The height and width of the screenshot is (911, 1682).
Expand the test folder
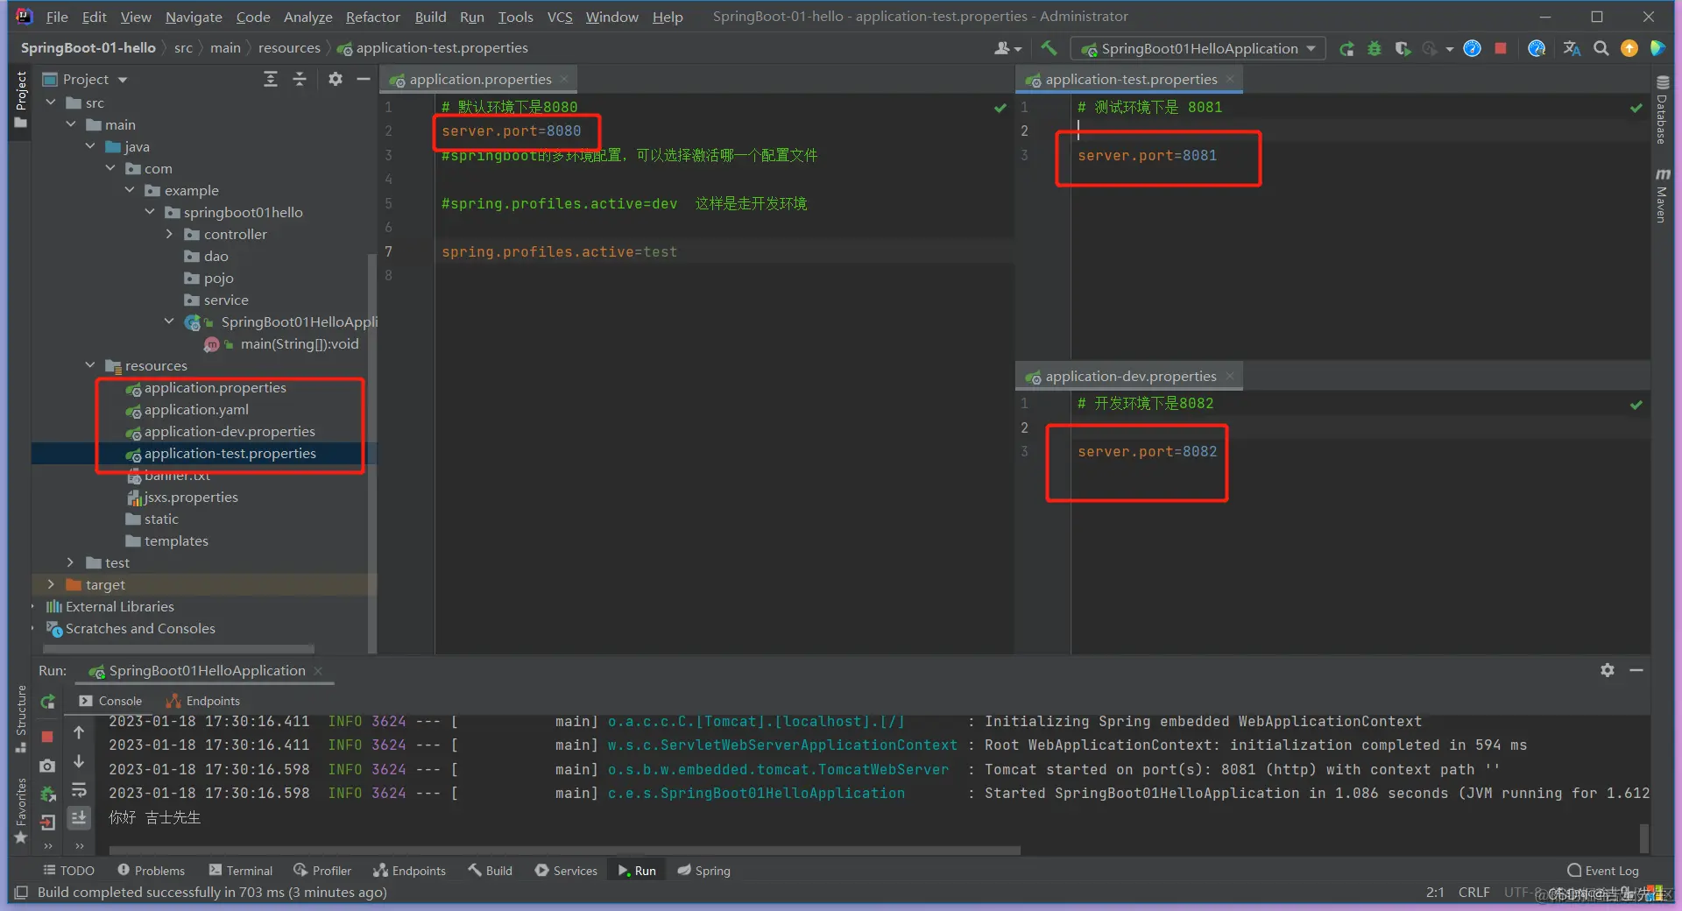coord(71,562)
